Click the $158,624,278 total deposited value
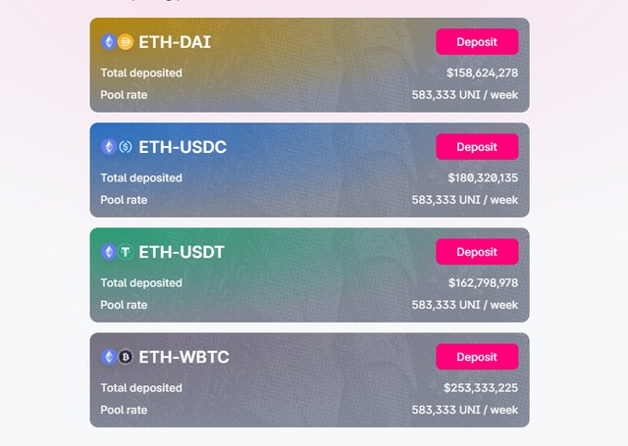This screenshot has width=628, height=446. 482,73
